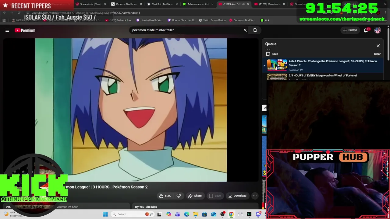
Task: Open Outlook from the taskbar
Action: point(214,214)
